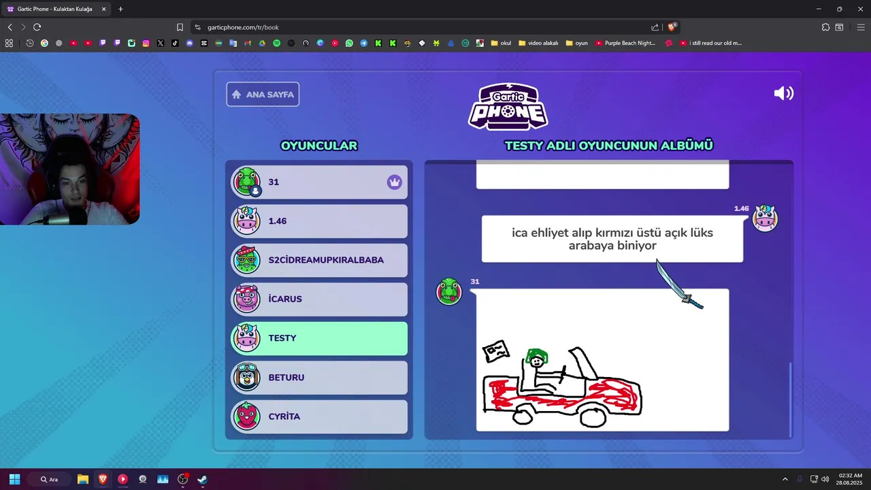Open the 'okul' bookmarks folder

[x=501, y=43]
